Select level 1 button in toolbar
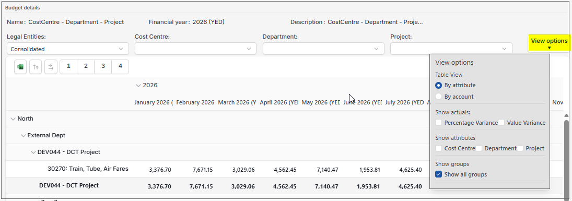This screenshot has height=201, width=572. 68,66
